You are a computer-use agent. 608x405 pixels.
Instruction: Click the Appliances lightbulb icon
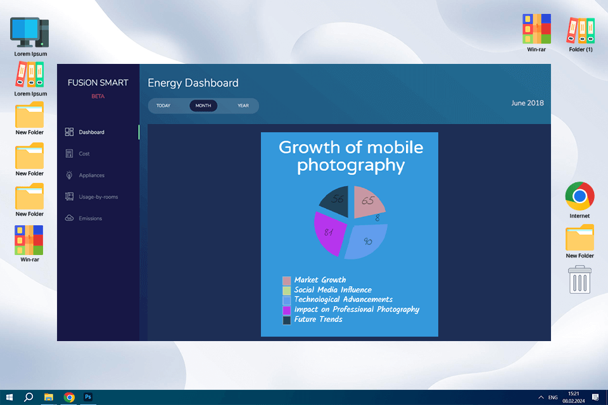pyautogui.click(x=70, y=175)
